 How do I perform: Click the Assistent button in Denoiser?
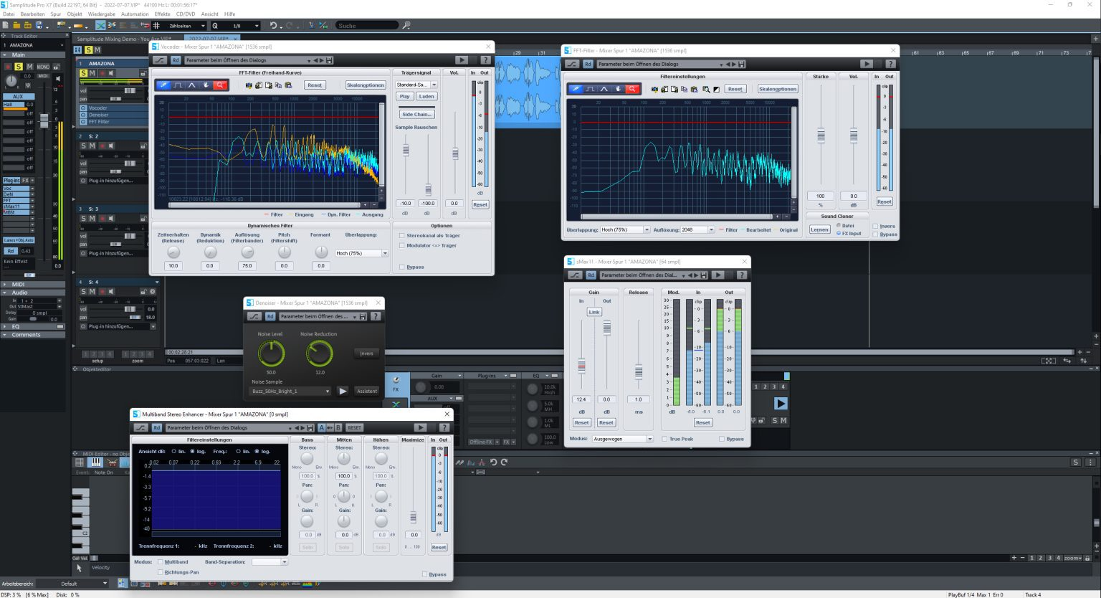pyautogui.click(x=367, y=391)
